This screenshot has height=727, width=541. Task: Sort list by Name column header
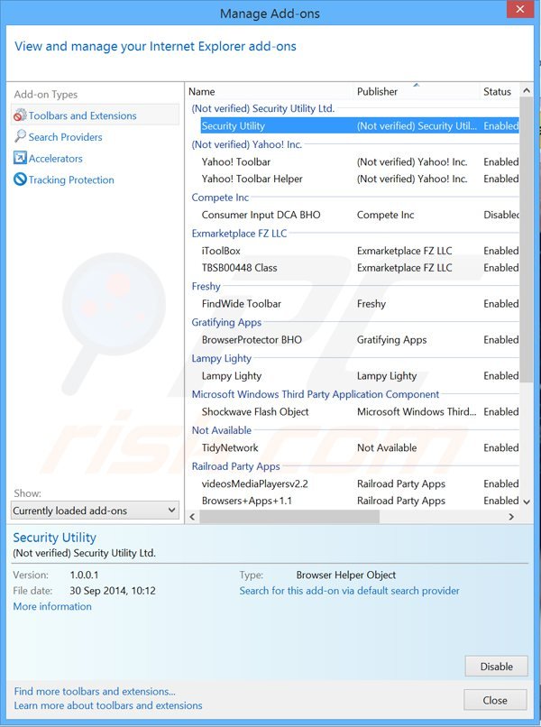pos(202,91)
